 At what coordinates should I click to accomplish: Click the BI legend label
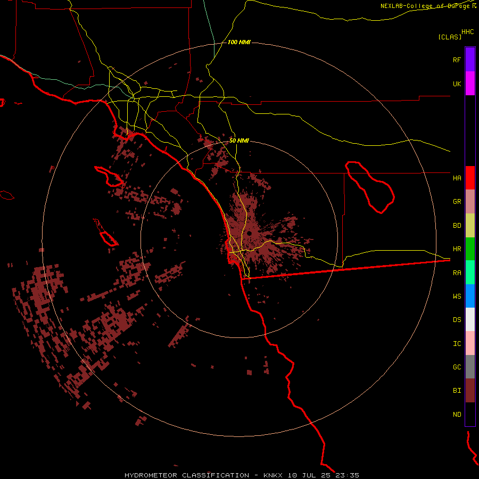(x=457, y=391)
